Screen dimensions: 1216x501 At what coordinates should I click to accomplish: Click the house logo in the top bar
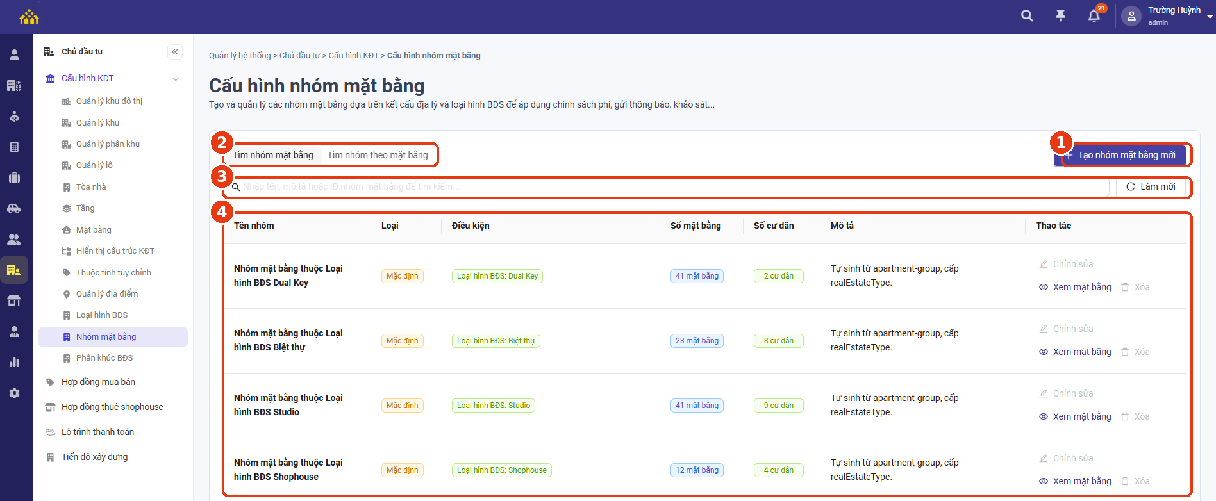click(29, 17)
